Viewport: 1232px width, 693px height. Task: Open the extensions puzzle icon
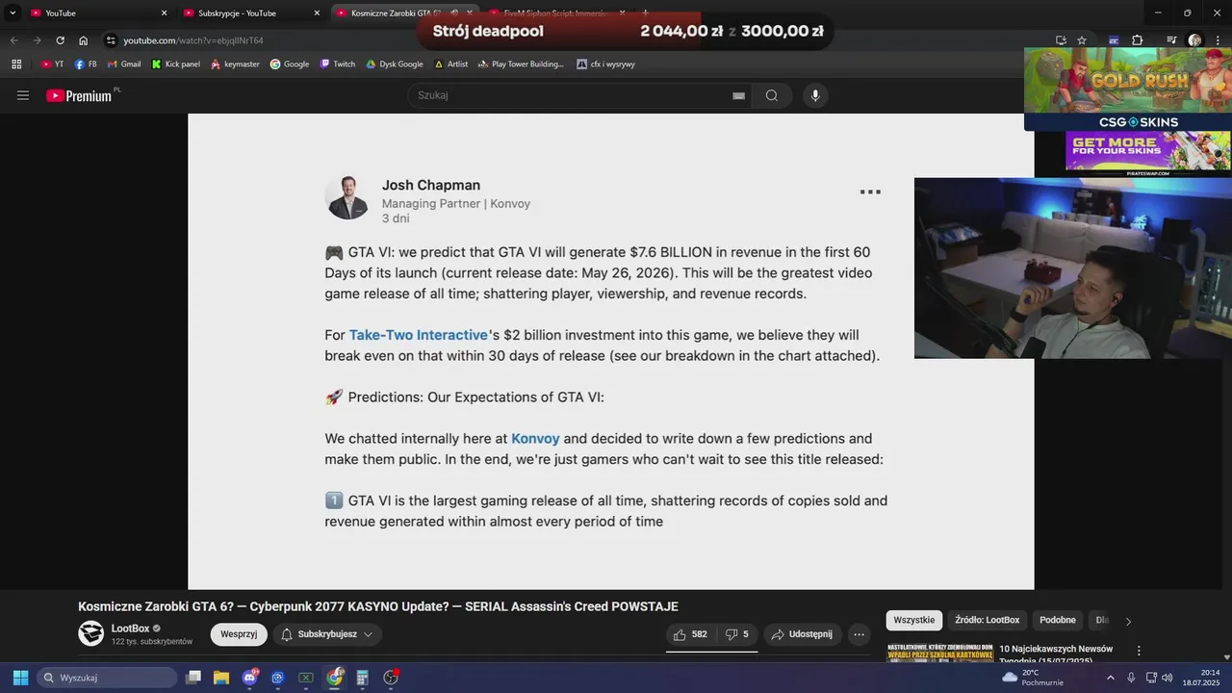1137,40
